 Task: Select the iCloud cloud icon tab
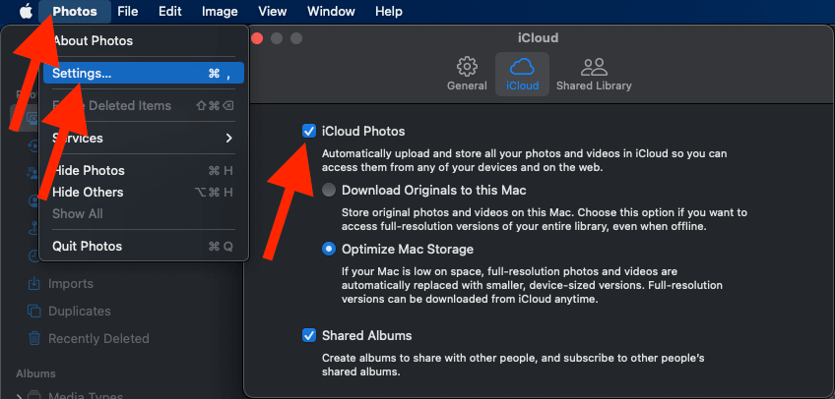click(x=522, y=67)
